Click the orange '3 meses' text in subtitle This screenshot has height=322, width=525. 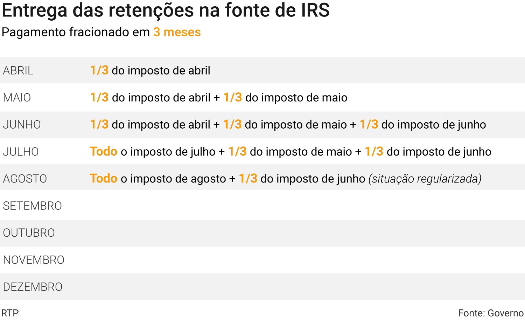[x=177, y=32]
